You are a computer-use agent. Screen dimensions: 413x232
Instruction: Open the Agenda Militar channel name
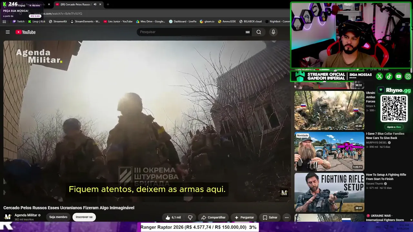(x=26, y=215)
